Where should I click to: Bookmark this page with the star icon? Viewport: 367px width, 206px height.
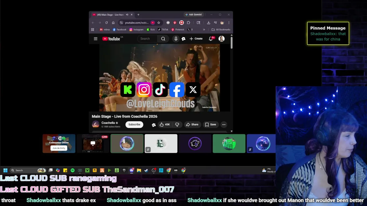point(159,23)
